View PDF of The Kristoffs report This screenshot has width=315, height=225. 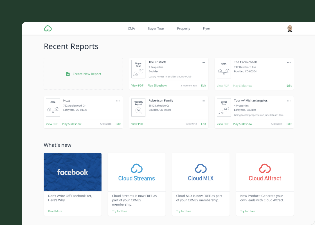[137, 85]
